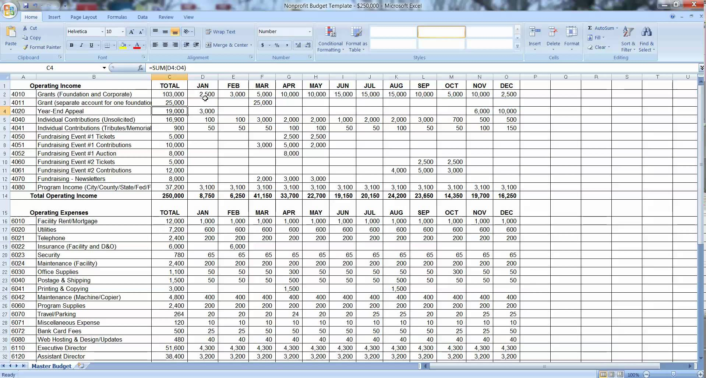Open Find & Select options
This screenshot has width=706, height=378.
tap(647, 38)
